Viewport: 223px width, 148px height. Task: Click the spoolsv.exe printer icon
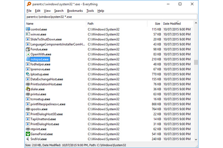tap(28, 109)
